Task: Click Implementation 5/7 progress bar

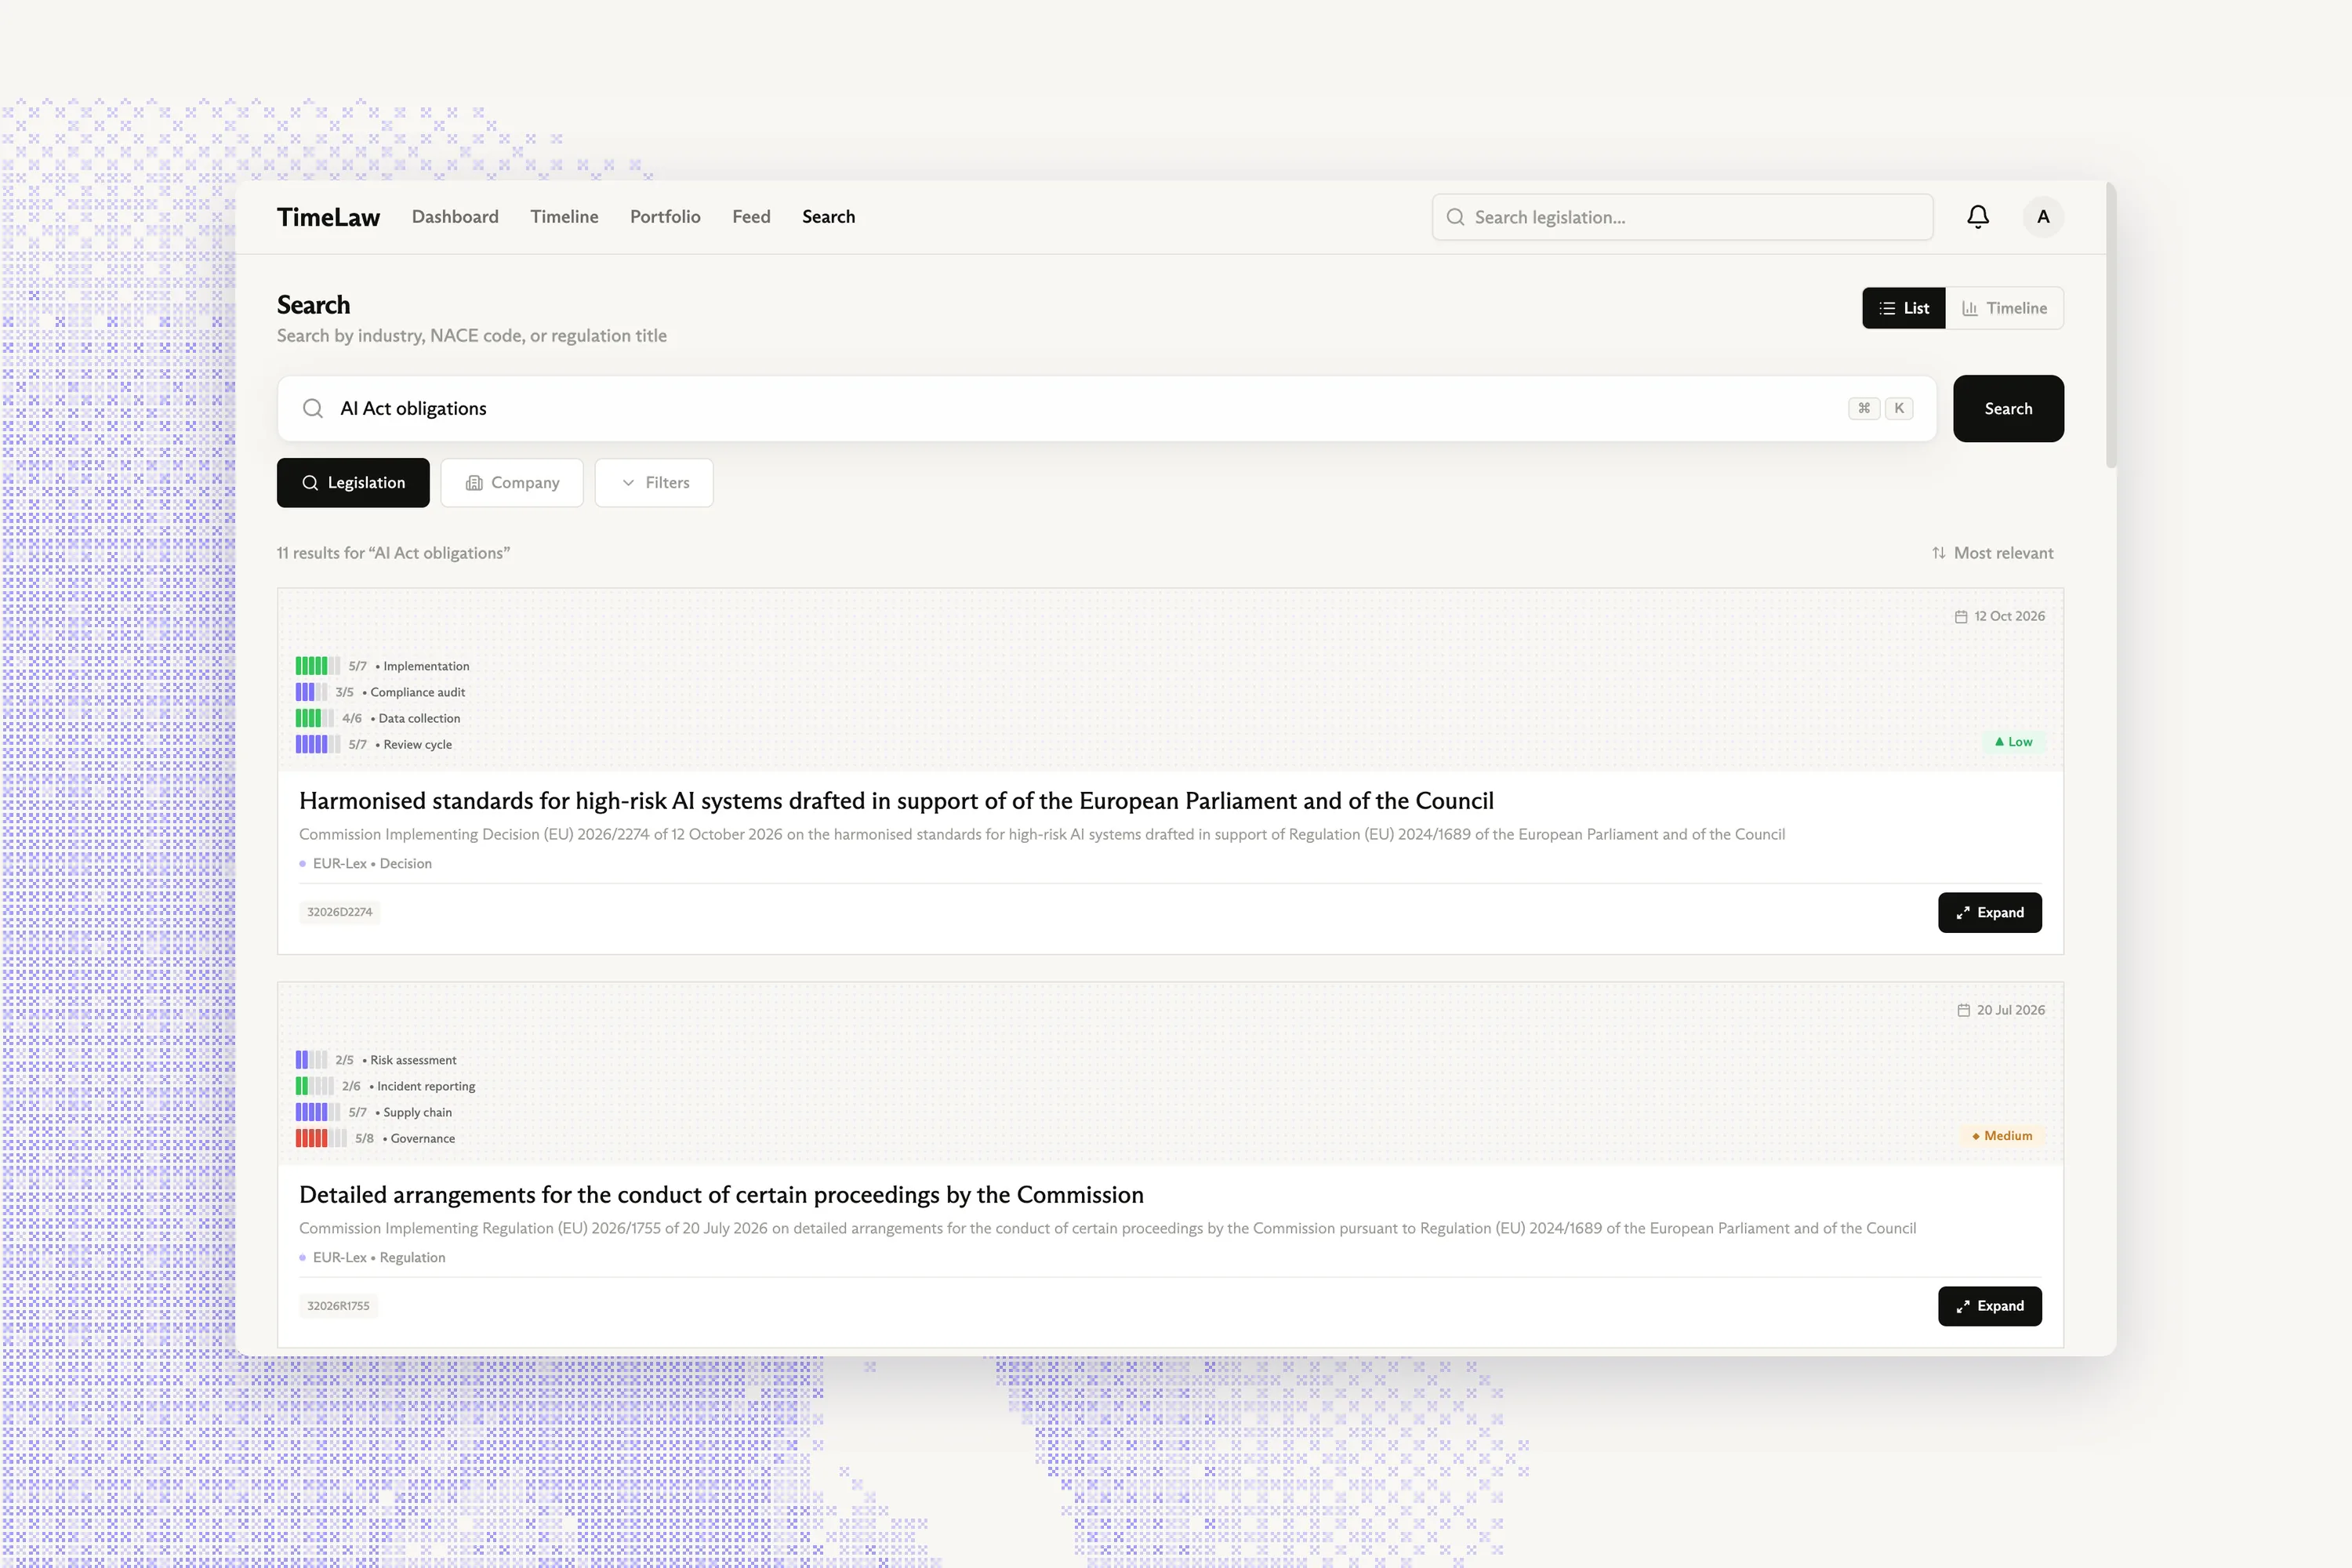Action: point(318,666)
